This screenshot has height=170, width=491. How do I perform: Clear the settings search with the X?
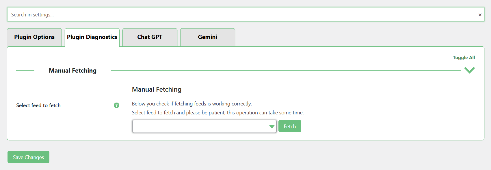[480, 15]
